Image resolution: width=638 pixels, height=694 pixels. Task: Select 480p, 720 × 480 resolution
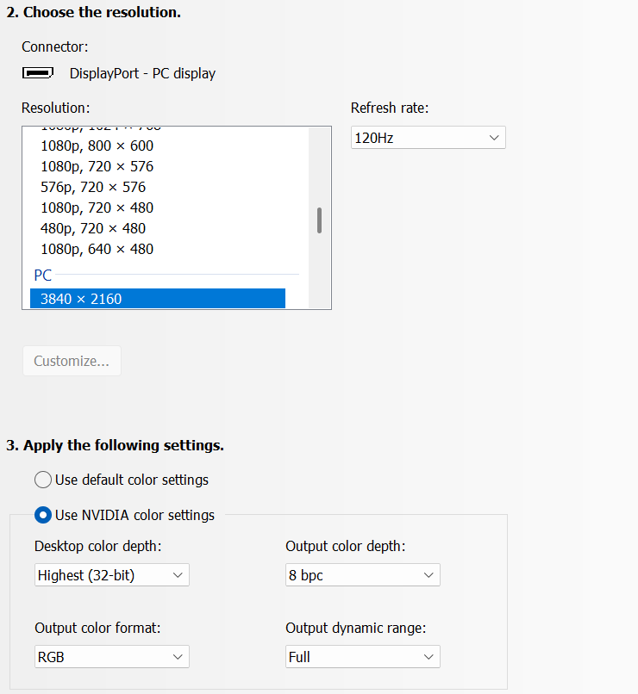click(x=93, y=228)
